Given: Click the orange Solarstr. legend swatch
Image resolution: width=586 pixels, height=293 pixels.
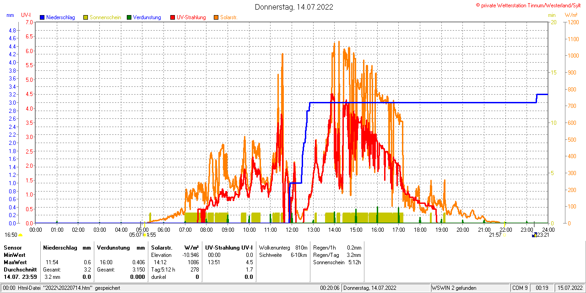Looking at the screenshot, I should click(x=216, y=17).
